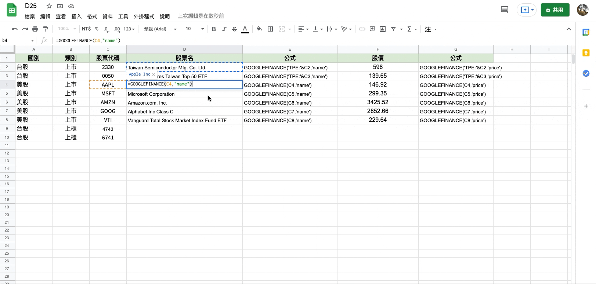
Task: Open the input tools 注 button
Action: [428, 29]
